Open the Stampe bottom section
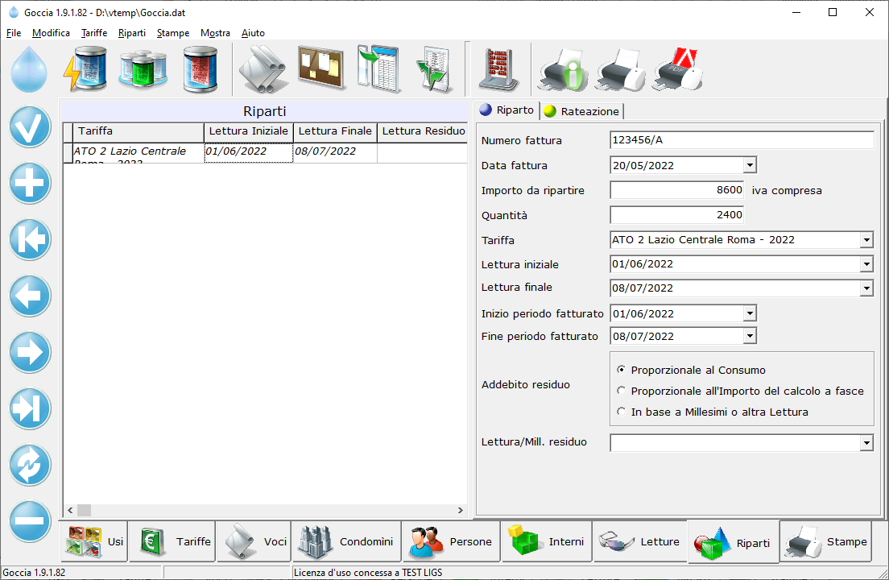Viewport: 889px width, 580px height. (825, 541)
